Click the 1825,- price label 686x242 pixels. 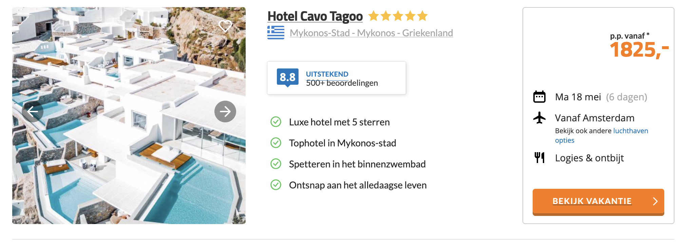point(639,50)
